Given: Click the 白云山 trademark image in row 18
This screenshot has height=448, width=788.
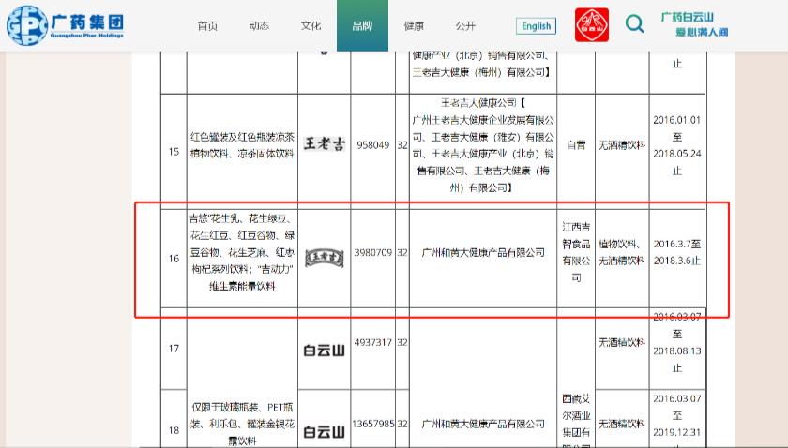Looking at the screenshot, I should click(x=325, y=431).
